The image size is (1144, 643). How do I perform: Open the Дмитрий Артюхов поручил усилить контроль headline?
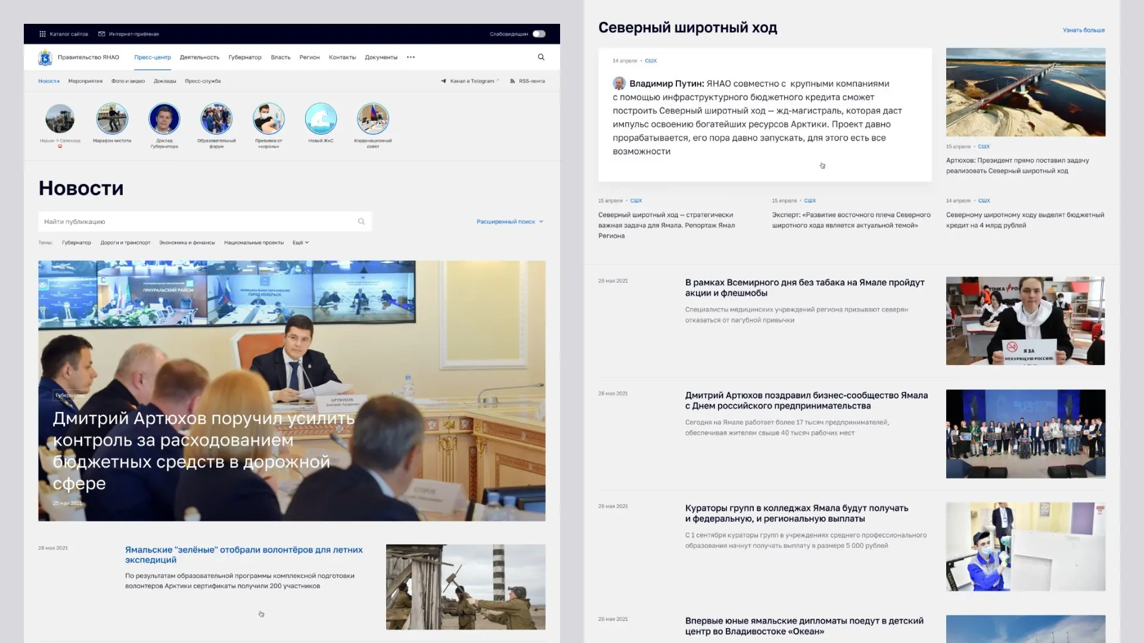pos(204,451)
